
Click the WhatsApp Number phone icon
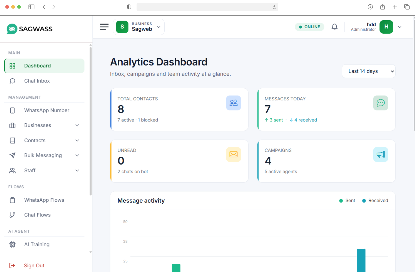(12, 110)
